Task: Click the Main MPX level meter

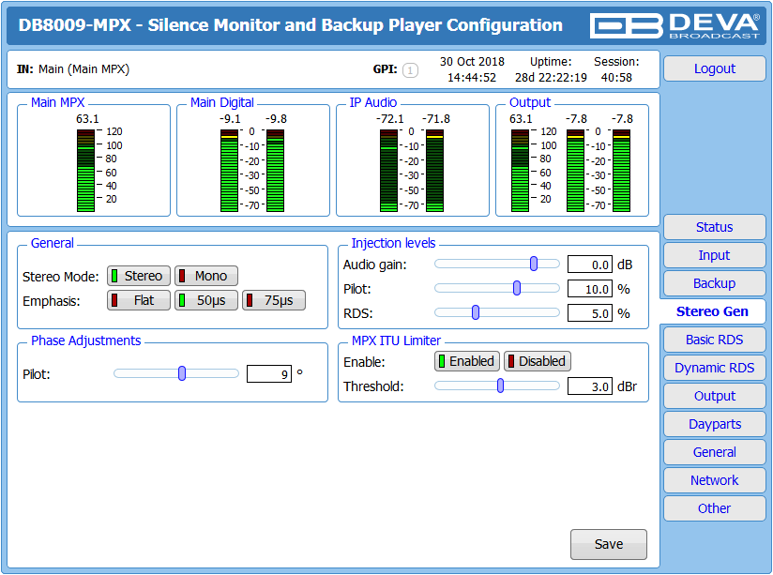Action: [85, 171]
